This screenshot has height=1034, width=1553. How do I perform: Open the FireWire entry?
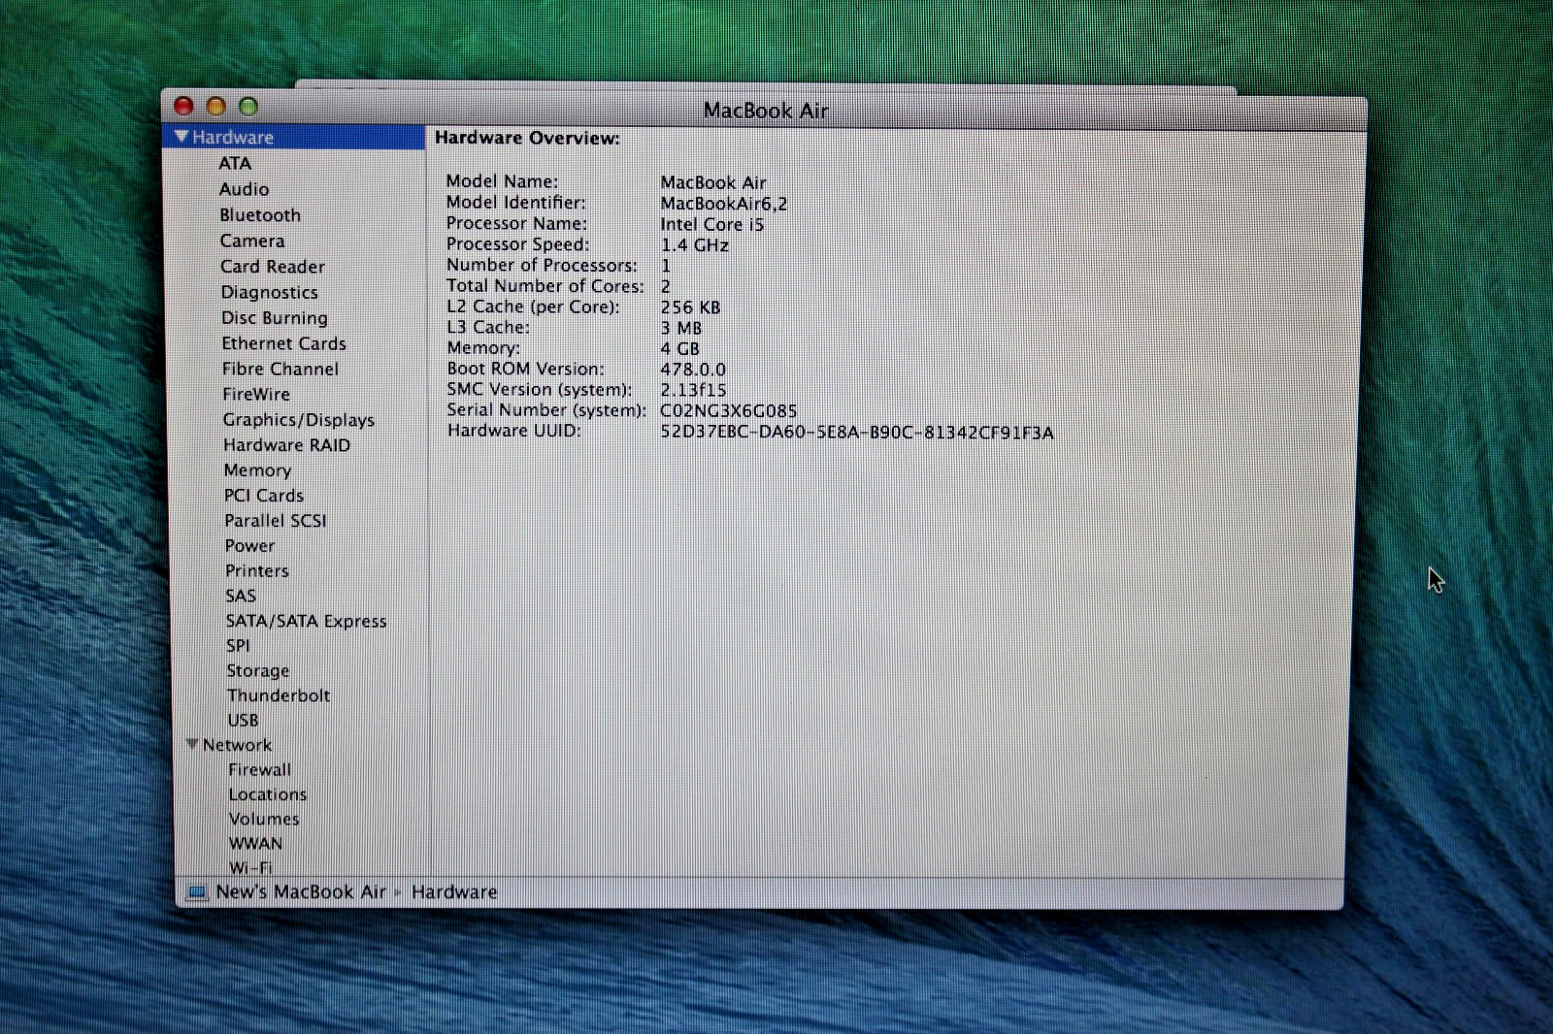tap(256, 394)
